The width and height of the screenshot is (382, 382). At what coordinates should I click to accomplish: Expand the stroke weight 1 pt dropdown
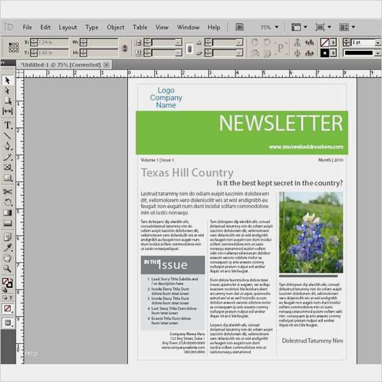point(376,42)
